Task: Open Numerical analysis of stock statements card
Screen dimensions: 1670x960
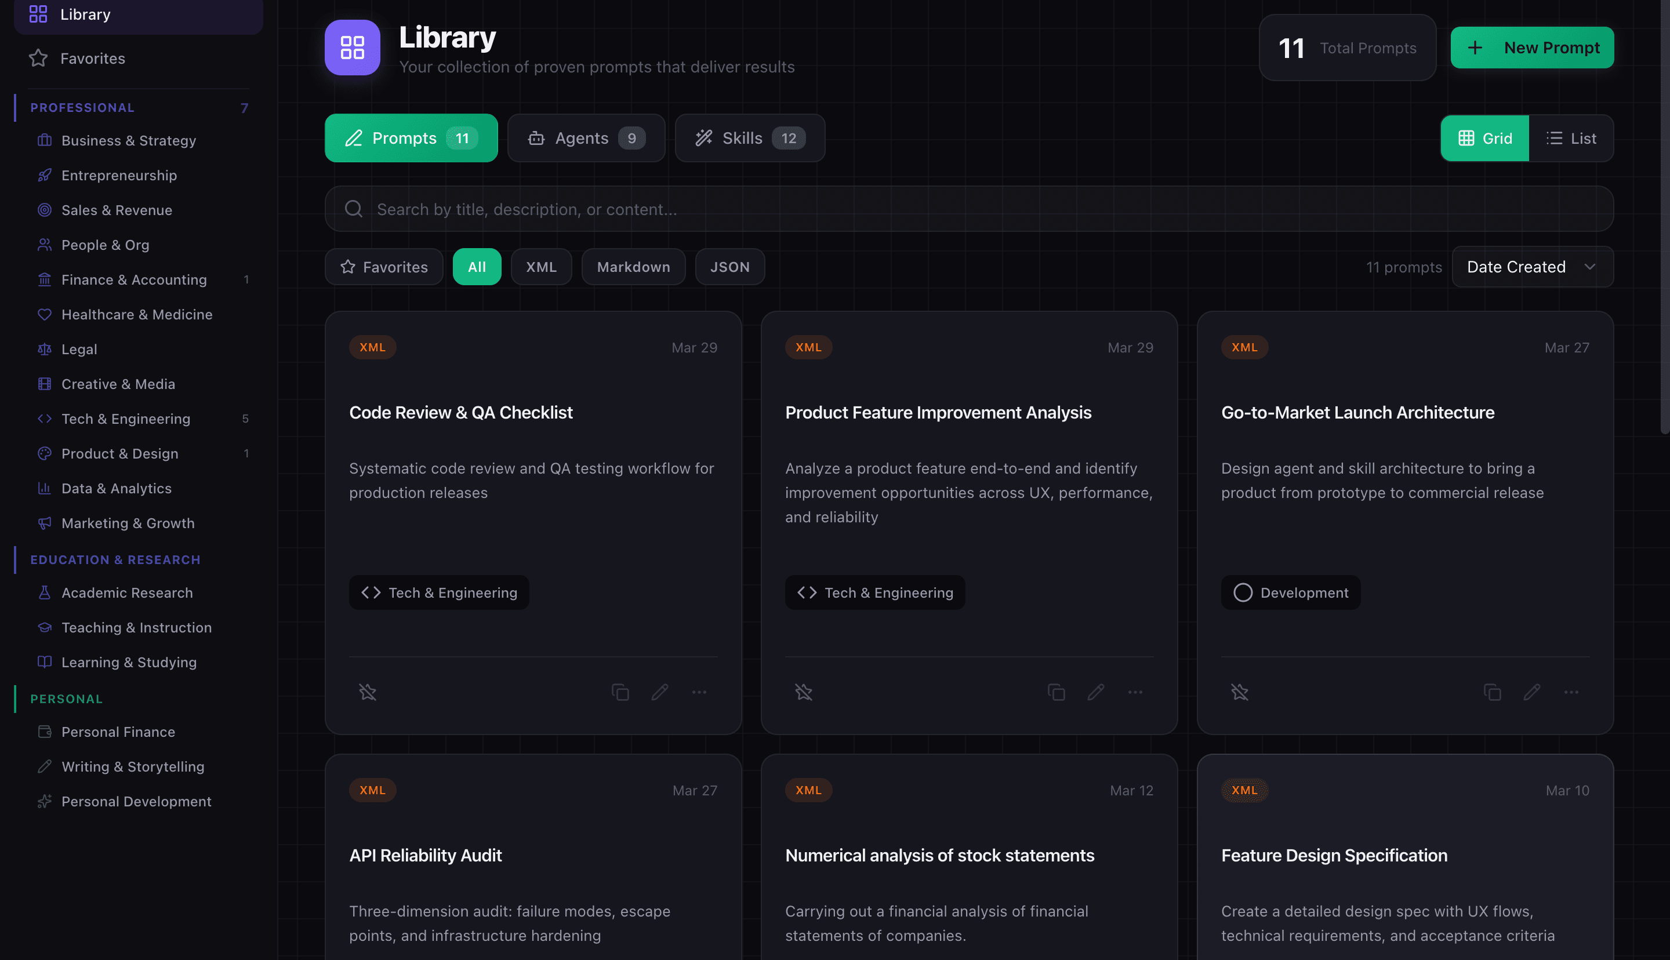Action: [x=939, y=855]
